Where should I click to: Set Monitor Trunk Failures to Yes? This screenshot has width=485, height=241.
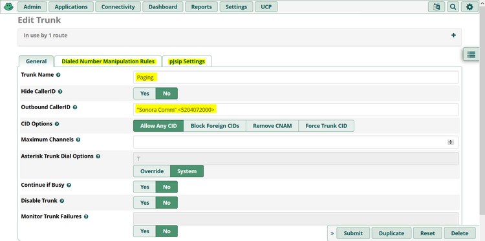pos(144,231)
